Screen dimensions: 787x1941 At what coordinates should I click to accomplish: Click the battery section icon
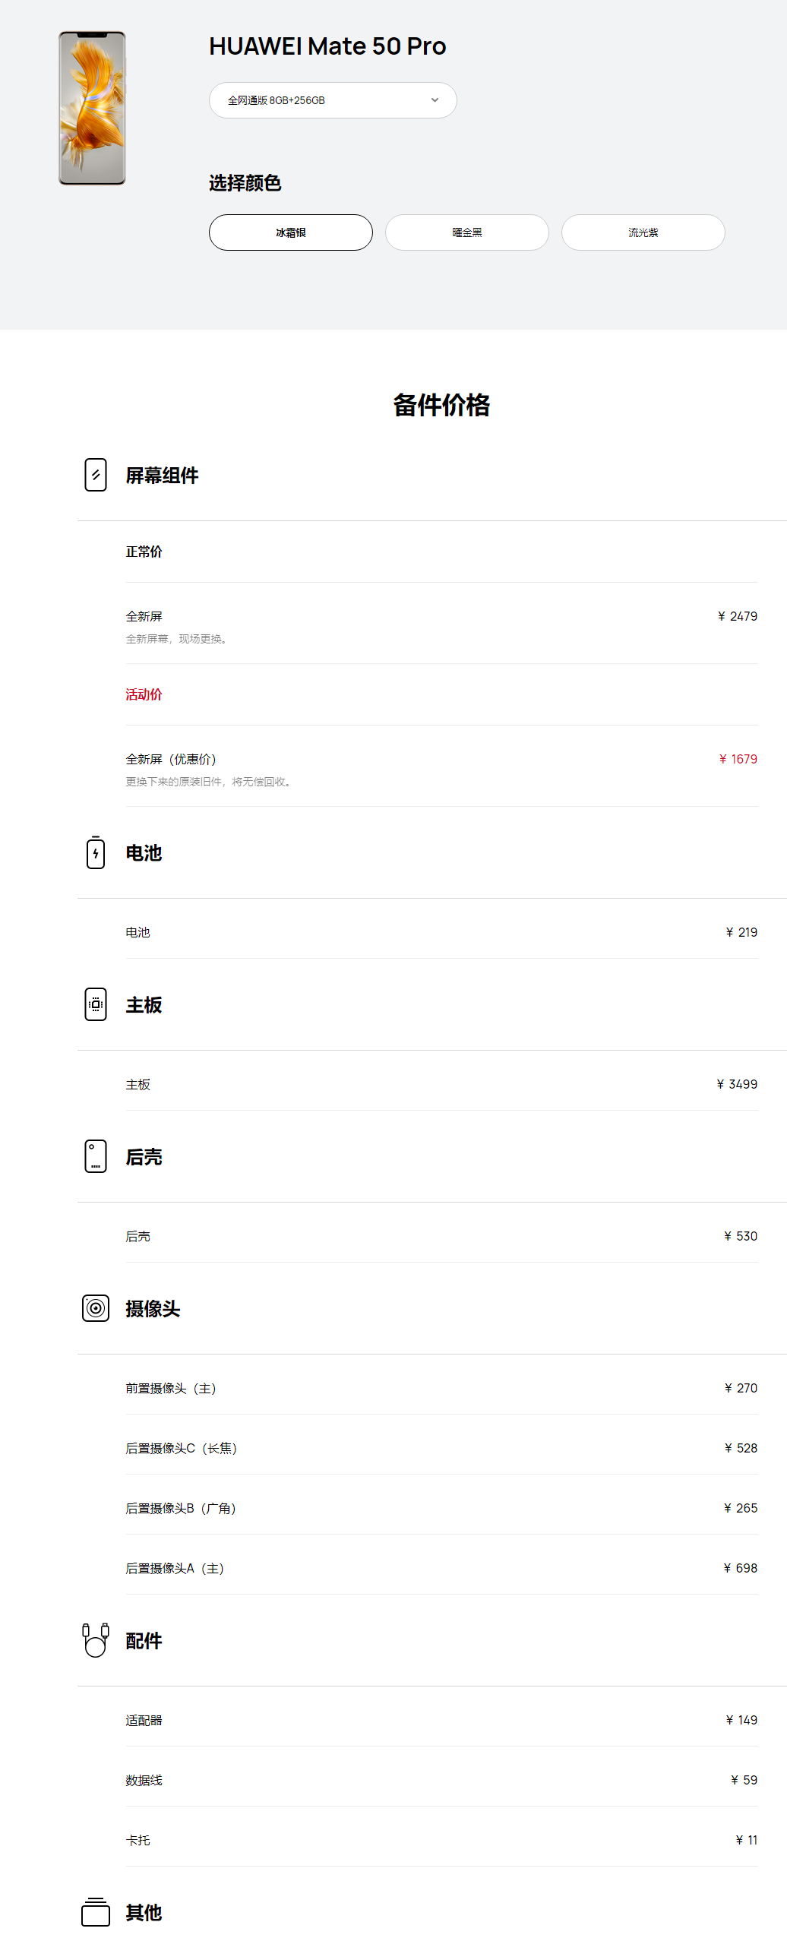(x=96, y=852)
